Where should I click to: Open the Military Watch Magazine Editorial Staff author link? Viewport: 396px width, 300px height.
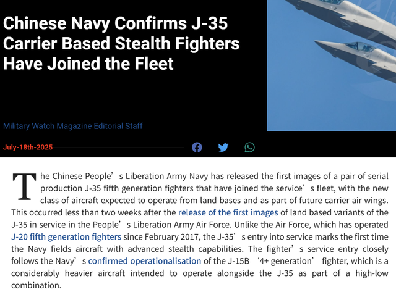tap(73, 126)
